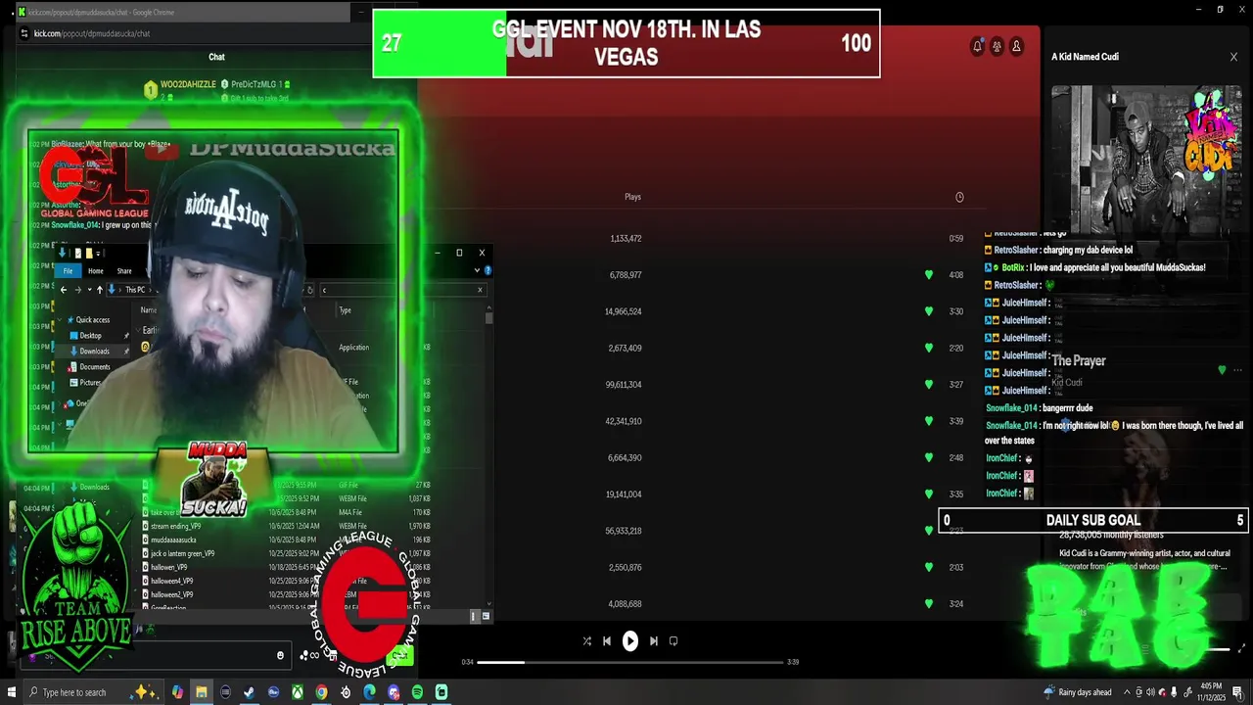The width and height of the screenshot is (1253, 705).
Task: Click the Spotify play button
Action: (x=630, y=641)
